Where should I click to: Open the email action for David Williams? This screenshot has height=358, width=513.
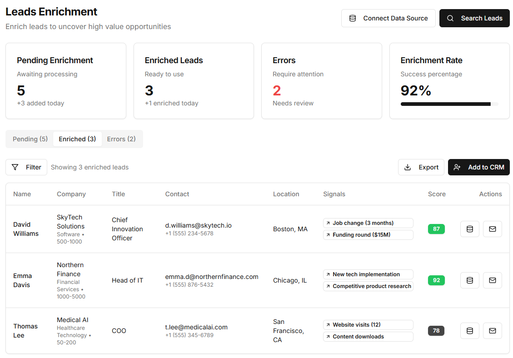coord(493,229)
